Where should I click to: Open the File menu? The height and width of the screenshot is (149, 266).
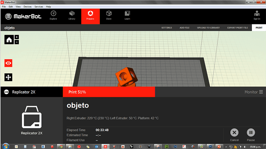point(4,6)
